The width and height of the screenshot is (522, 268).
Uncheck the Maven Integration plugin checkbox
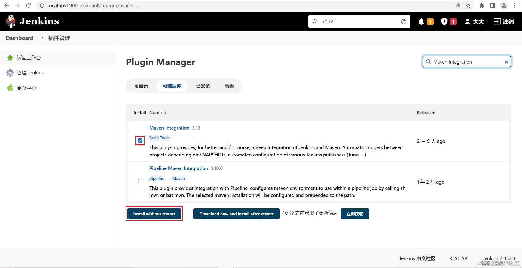point(140,141)
